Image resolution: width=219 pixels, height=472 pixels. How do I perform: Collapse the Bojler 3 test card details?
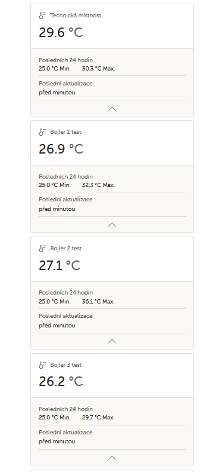[112, 458]
